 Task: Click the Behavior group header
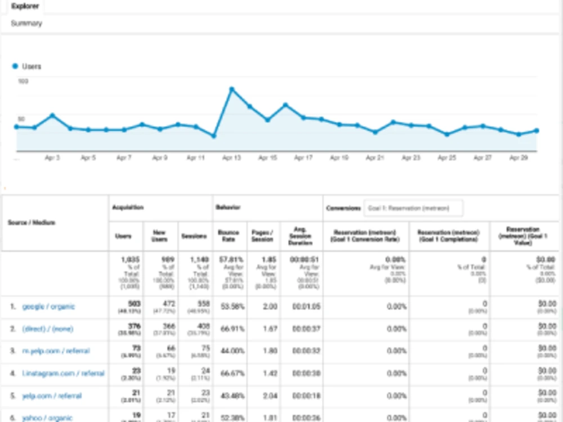[x=228, y=208]
